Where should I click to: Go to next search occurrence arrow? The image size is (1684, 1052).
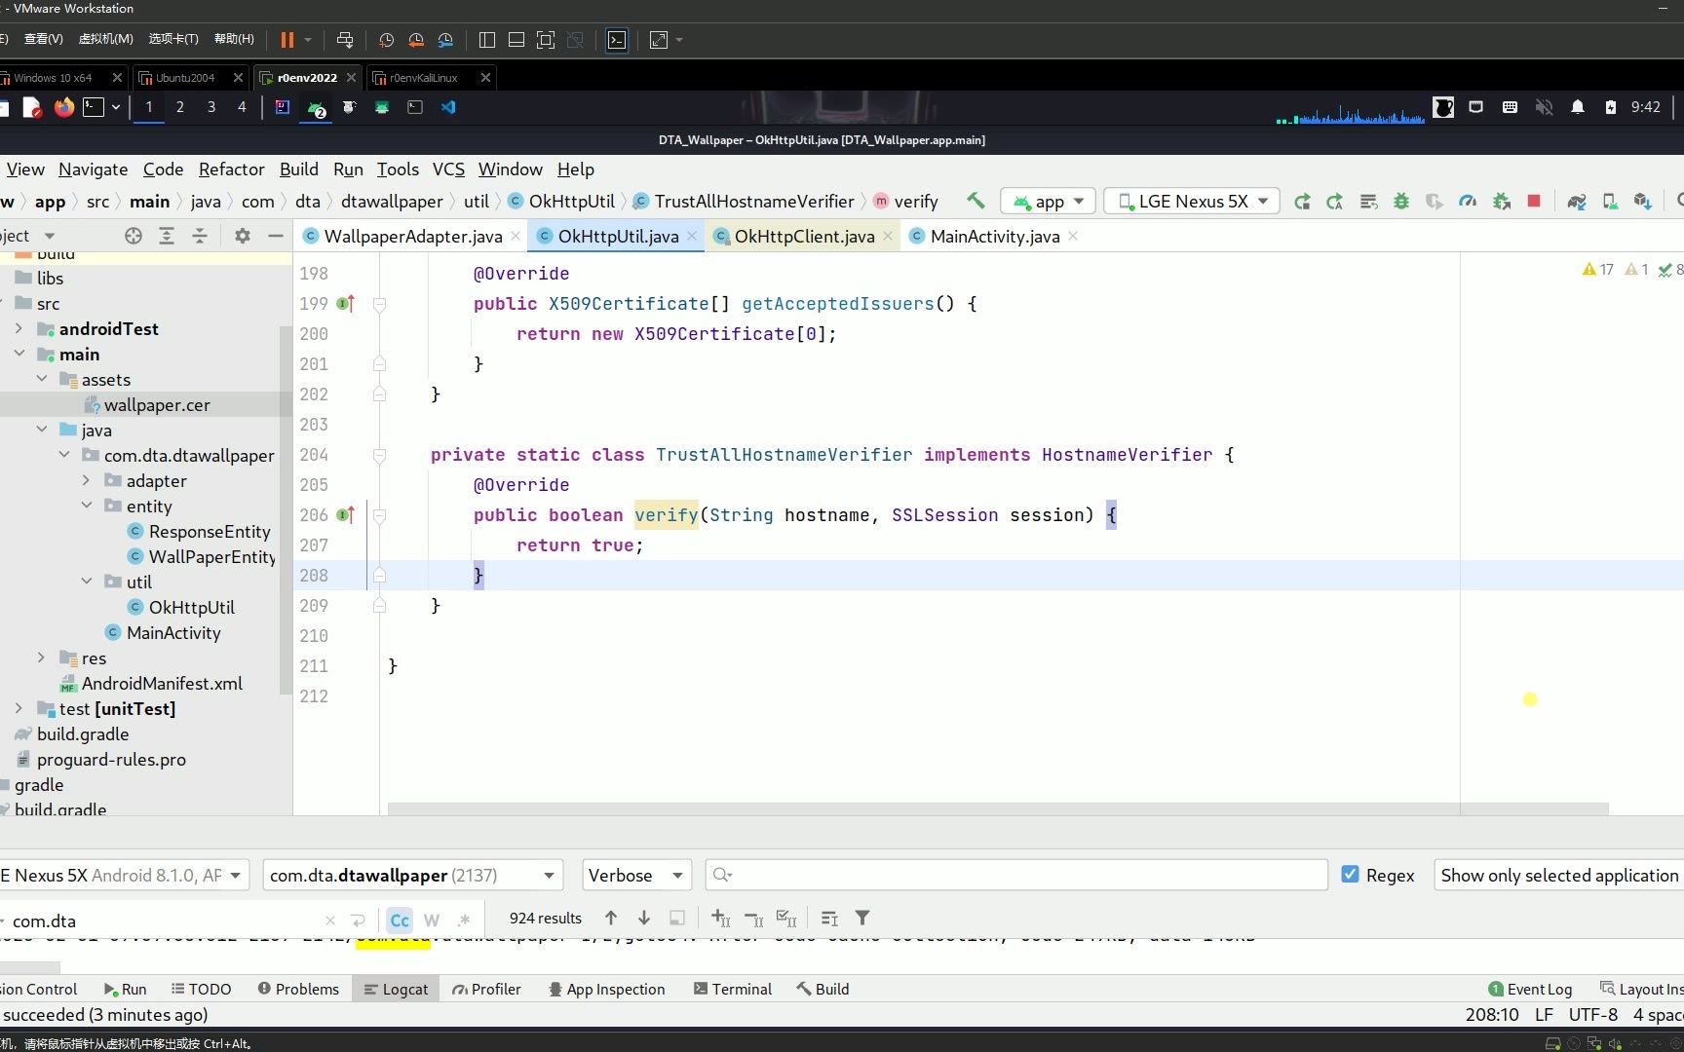644,918
